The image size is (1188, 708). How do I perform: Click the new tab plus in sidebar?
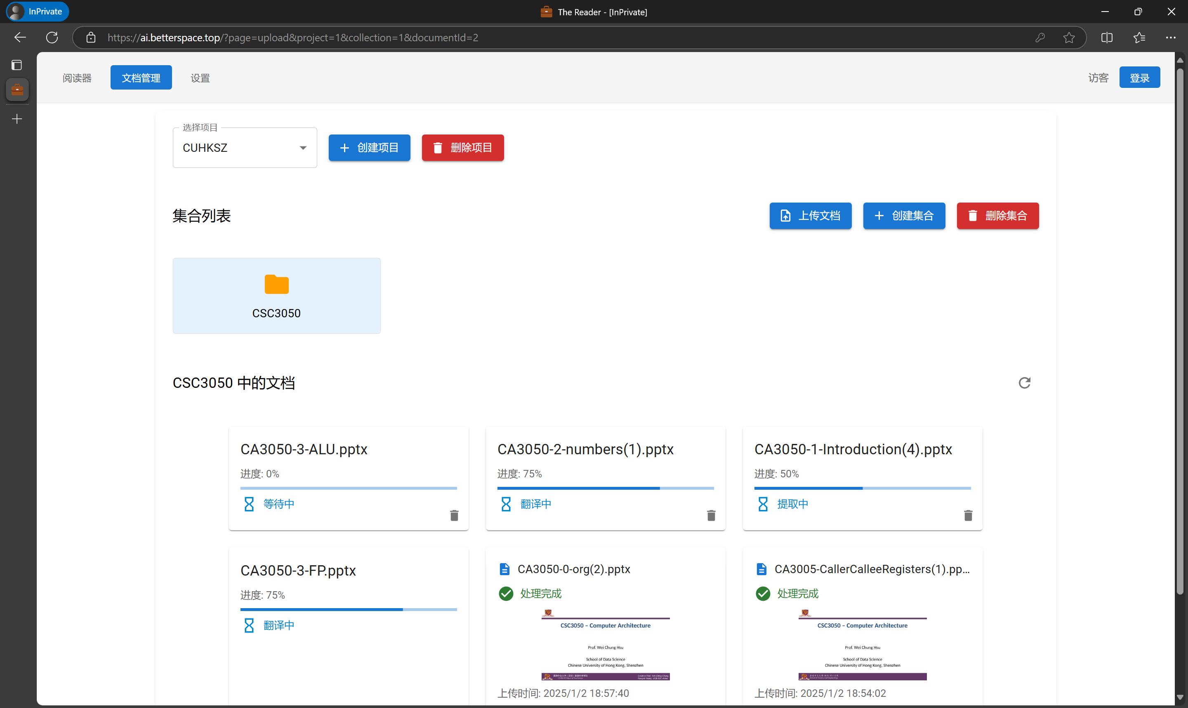16,119
